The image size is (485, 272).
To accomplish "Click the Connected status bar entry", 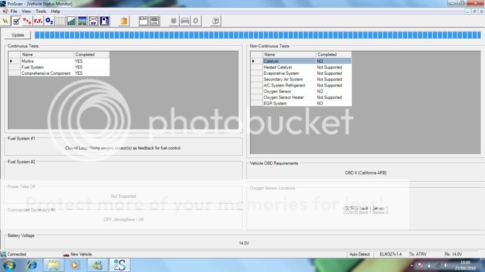I will tap(17, 254).
